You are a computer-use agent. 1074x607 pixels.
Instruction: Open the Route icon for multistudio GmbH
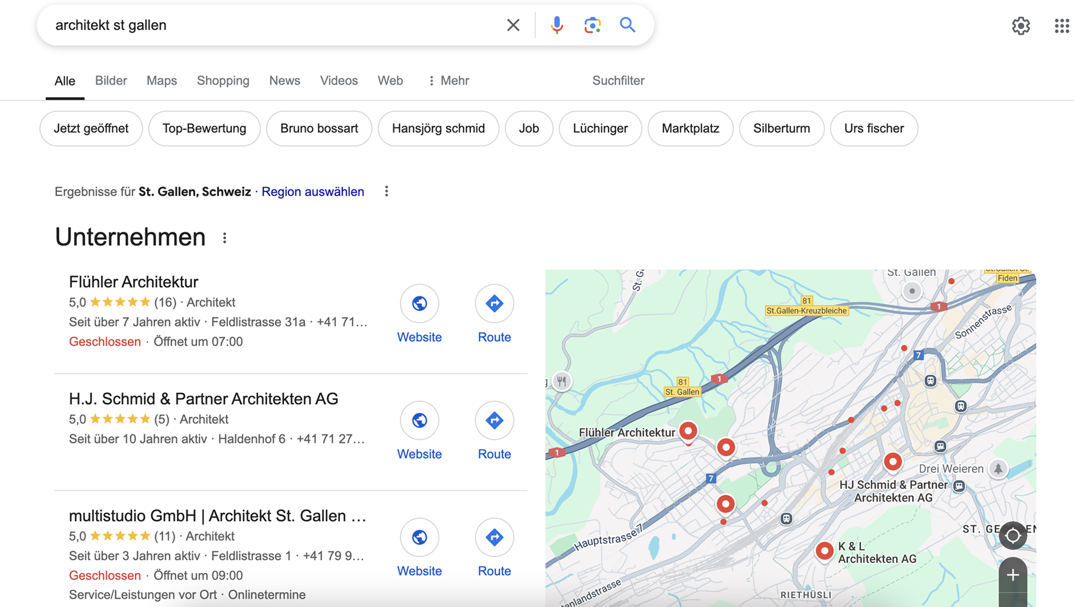click(494, 538)
